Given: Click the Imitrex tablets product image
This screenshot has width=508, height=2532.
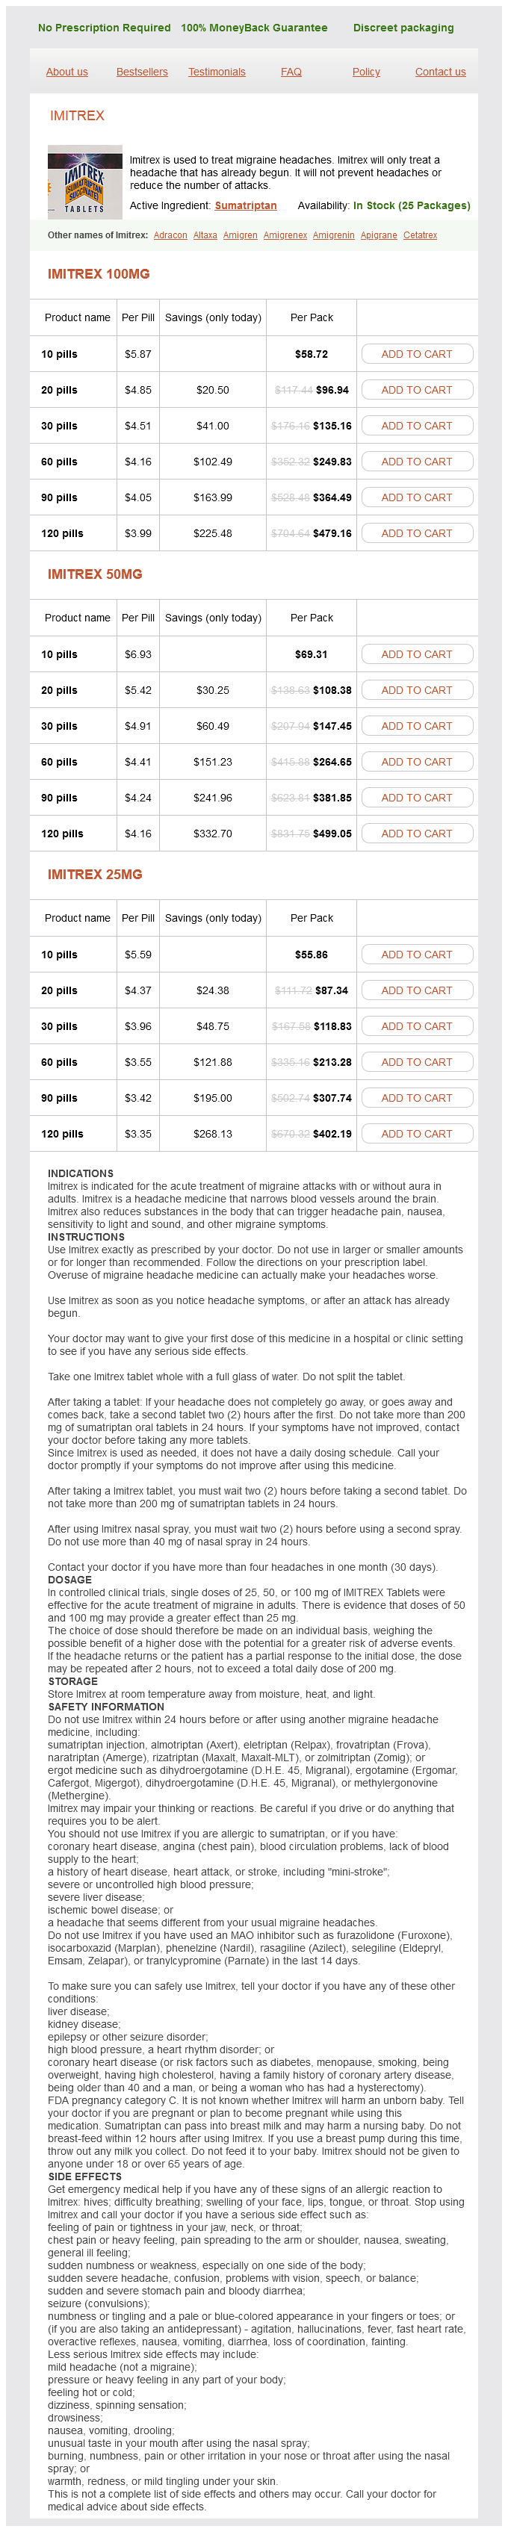Looking at the screenshot, I should tap(84, 181).
